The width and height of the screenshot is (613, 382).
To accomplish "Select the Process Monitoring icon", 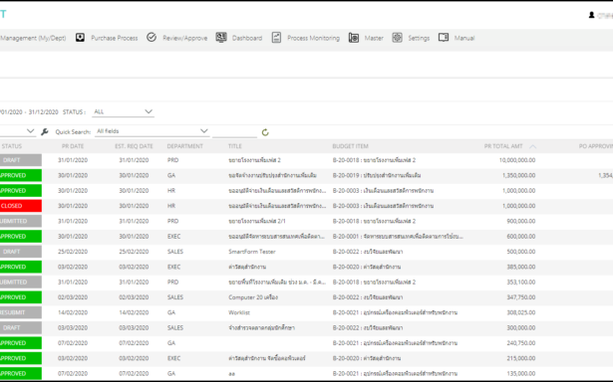I will (x=276, y=38).
